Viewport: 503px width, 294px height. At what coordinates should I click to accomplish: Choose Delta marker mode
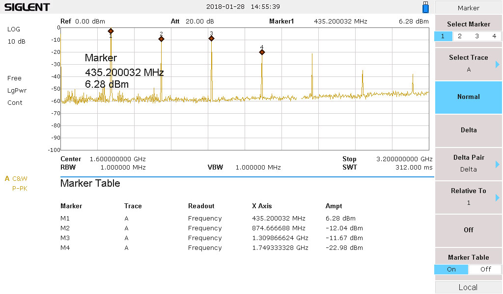(468, 130)
